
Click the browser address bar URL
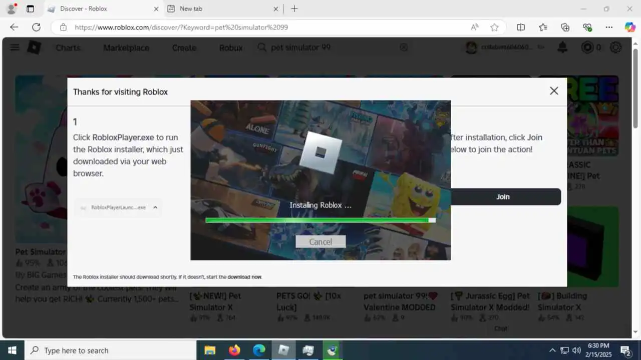[181, 27]
